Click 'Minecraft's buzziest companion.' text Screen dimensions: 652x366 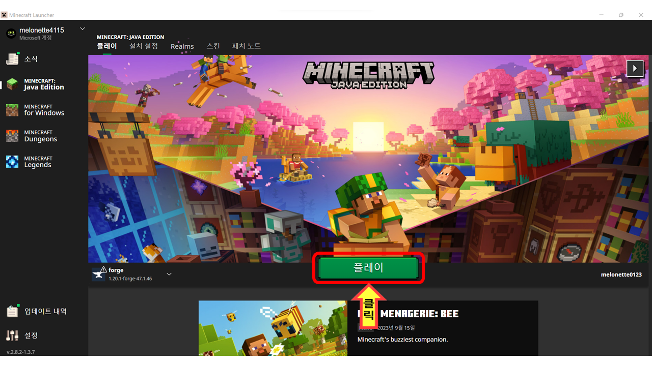coord(402,340)
